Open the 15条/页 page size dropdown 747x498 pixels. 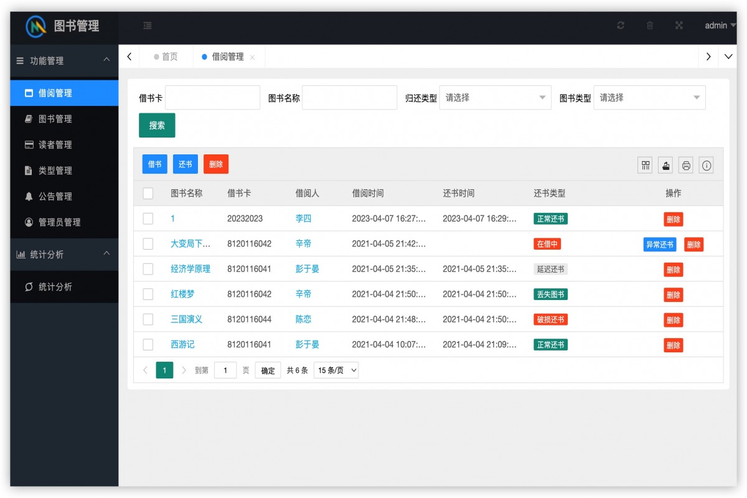(336, 370)
